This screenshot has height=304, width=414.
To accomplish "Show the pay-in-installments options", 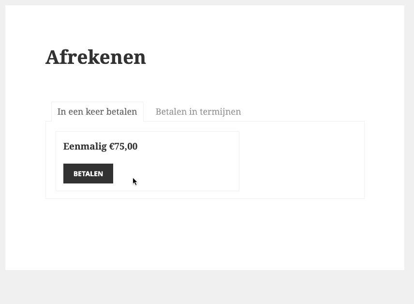I will coord(198,112).
